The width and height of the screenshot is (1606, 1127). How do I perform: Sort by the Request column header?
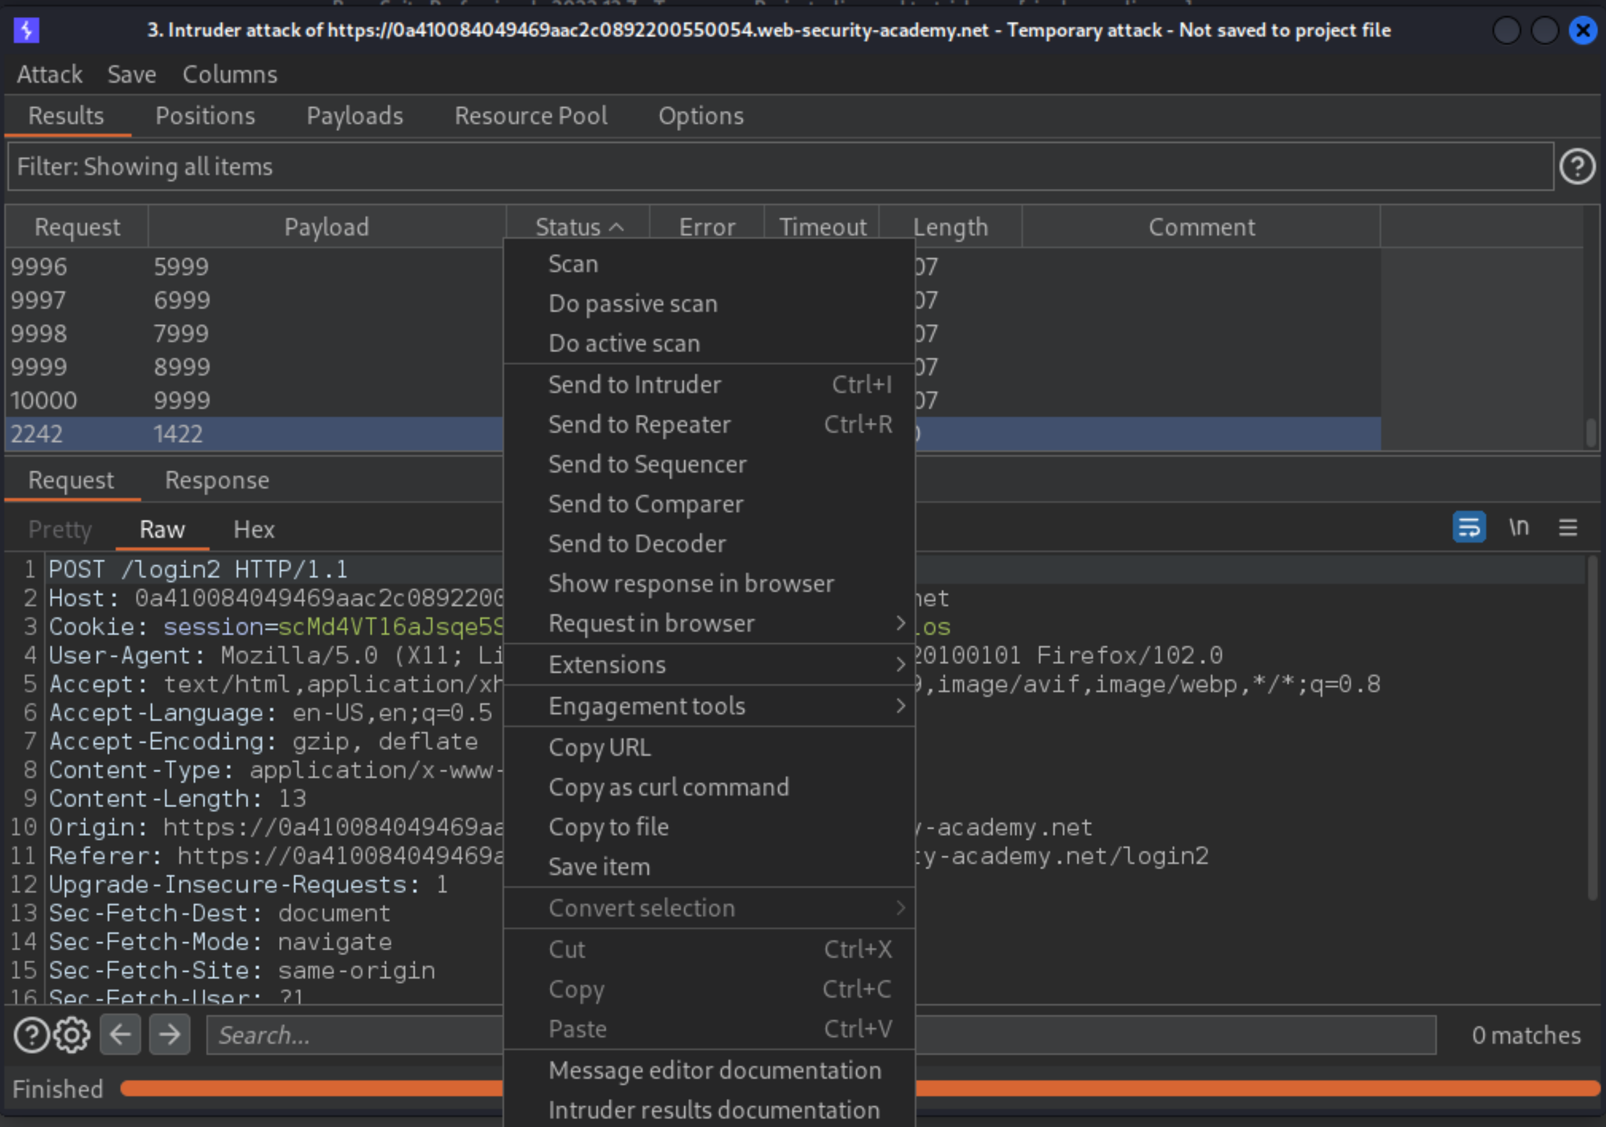point(77,227)
